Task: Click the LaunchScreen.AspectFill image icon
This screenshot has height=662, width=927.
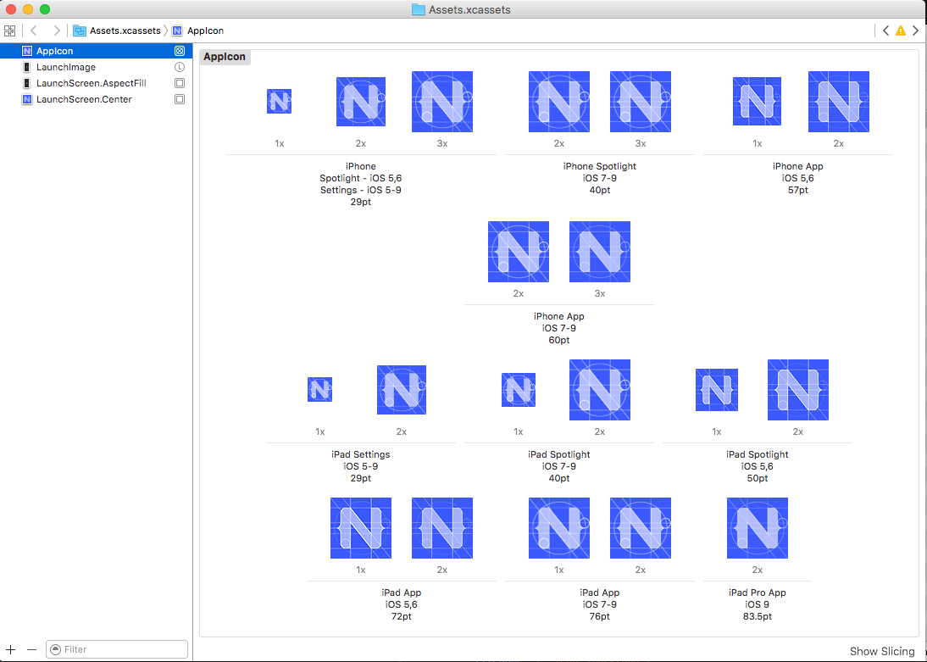Action: 28,83
